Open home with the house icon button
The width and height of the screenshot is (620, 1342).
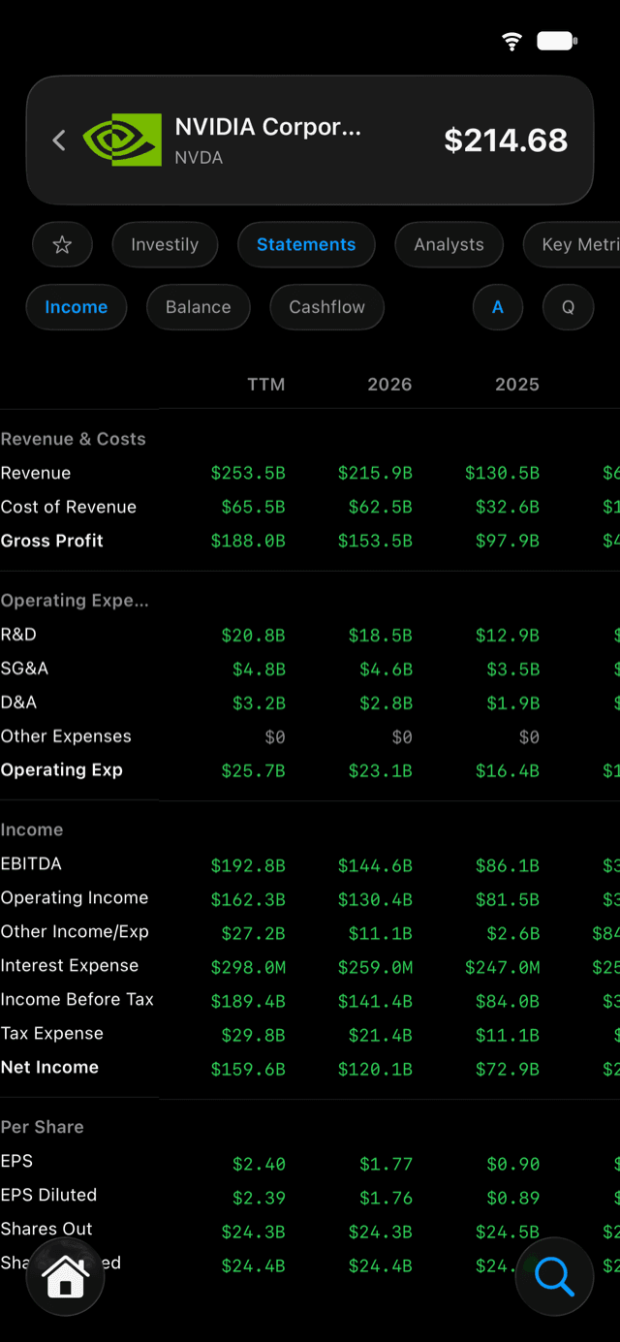(65, 1277)
